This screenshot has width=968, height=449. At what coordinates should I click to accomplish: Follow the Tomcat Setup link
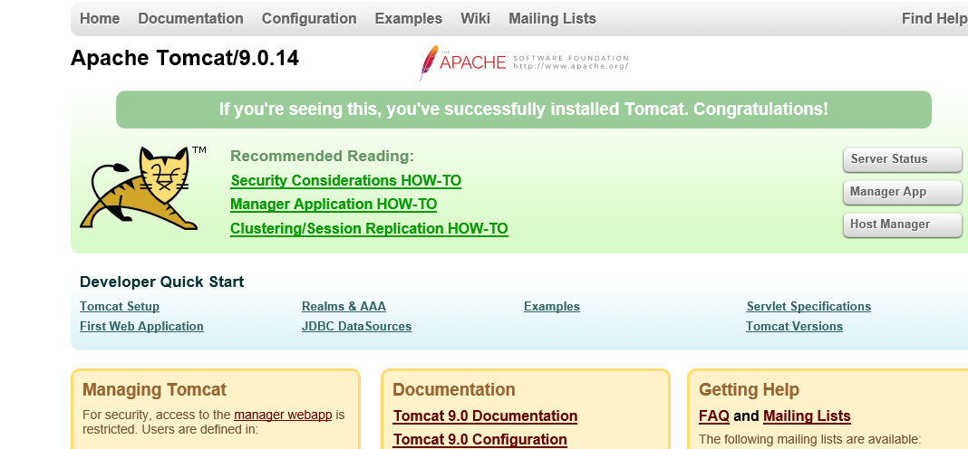(x=120, y=307)
